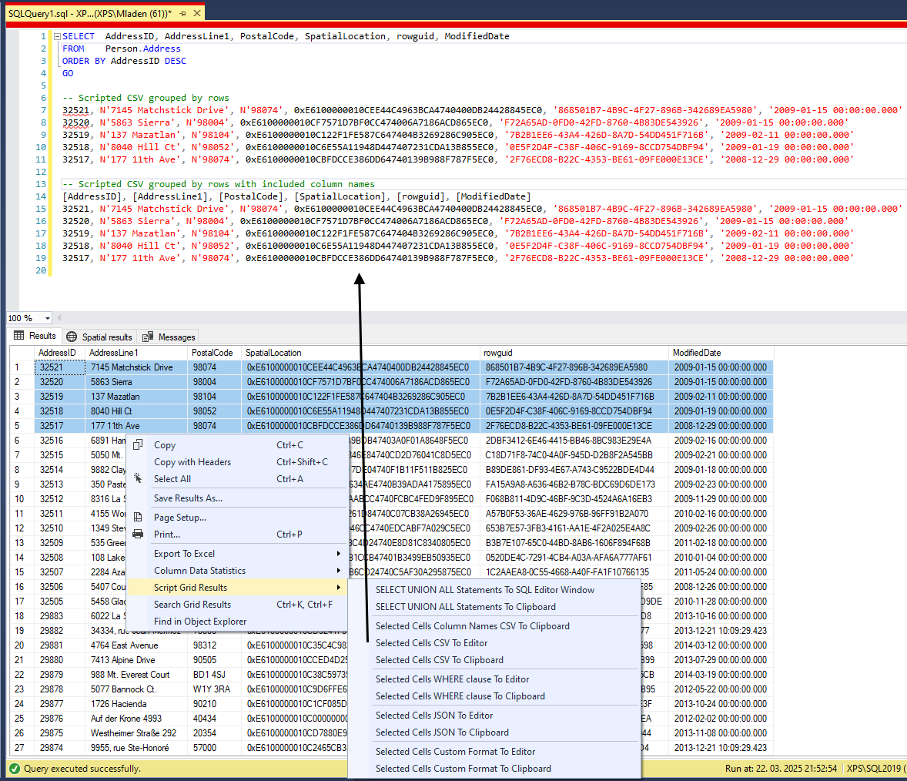The width and height of the screenshot is (907, 781).
Task: Expand the Export To Excel submenu
Action: pyautogui.click(x=237, y=554)
